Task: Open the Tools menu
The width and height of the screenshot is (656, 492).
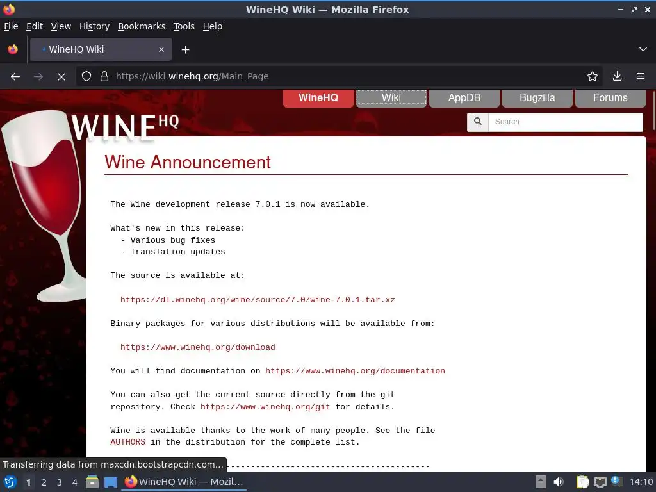Action: [x=184, y=26]
